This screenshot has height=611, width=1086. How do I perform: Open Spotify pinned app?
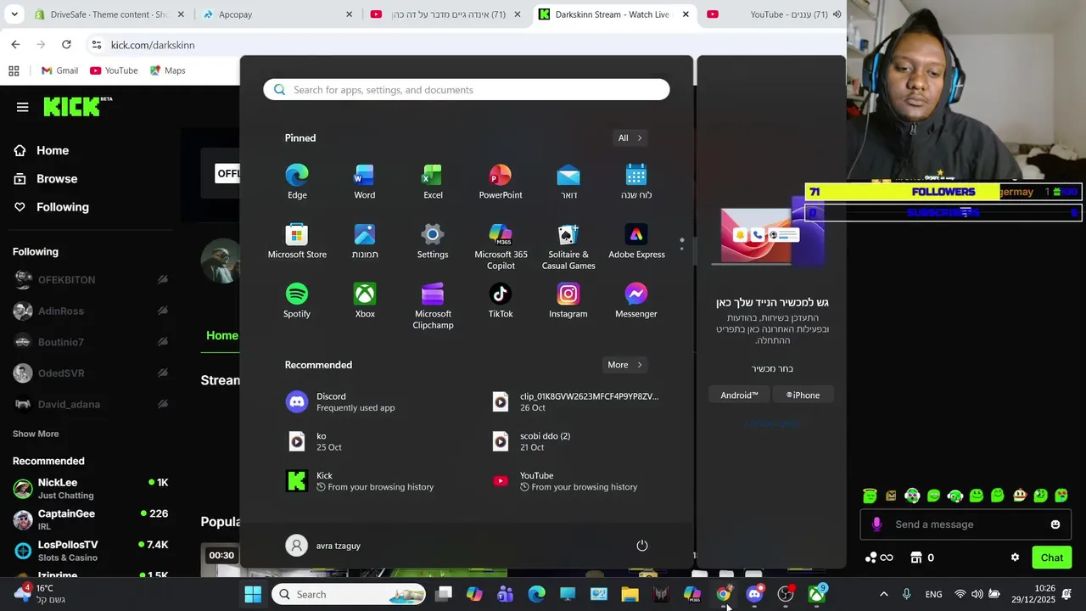[x=297, y=300]
